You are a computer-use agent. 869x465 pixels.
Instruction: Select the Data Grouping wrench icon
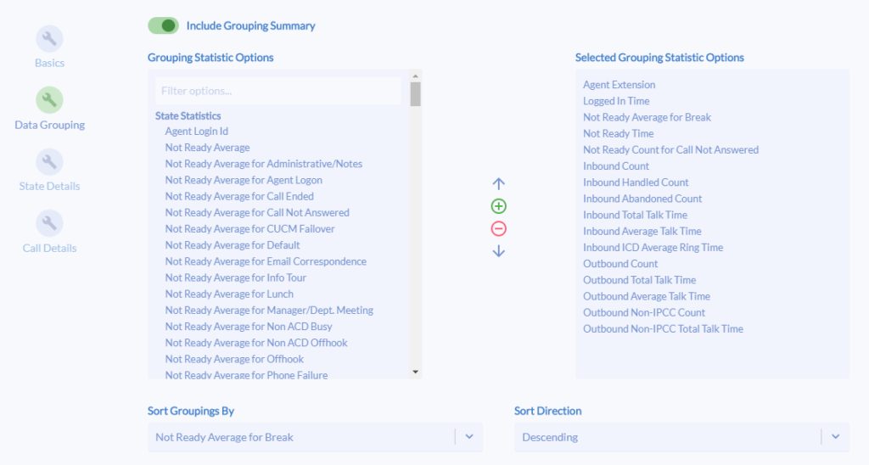coord(49,100)
